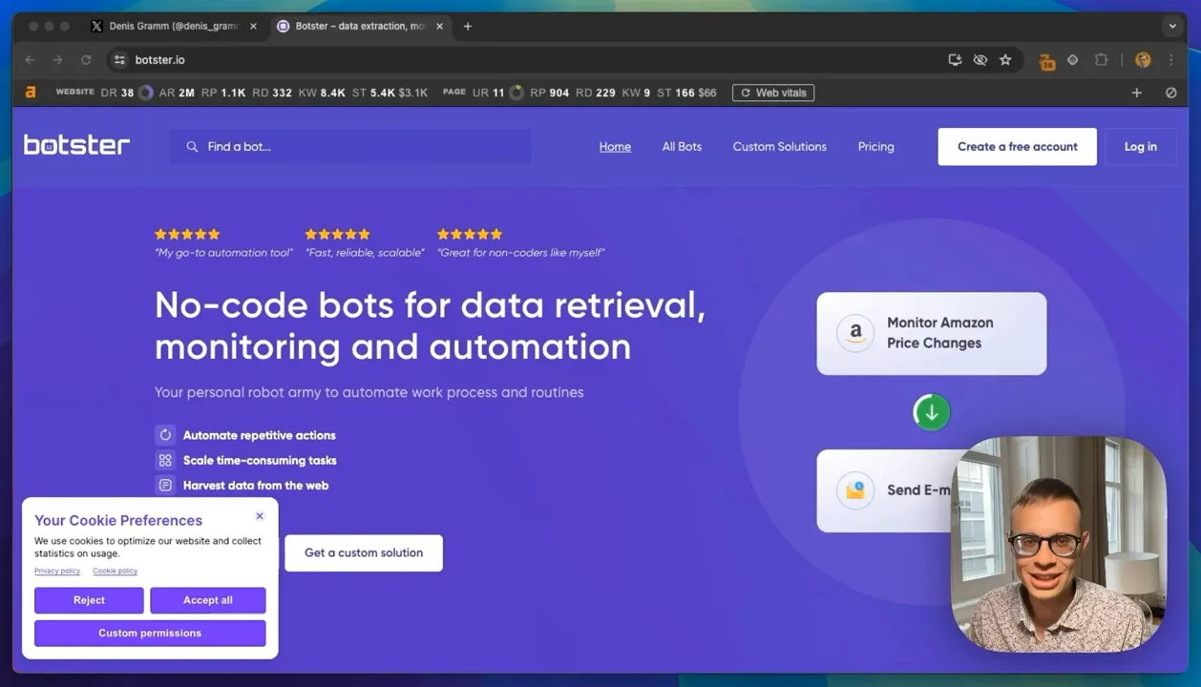Open the Pricing page
Screen dimensions: 1201x687
tap(875, 147)
